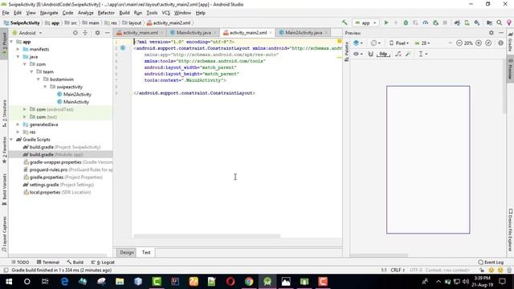Viewport: 514px width, 289px height.
Task: Click the CRLF line separator indicator
Action: coord(398,270)
